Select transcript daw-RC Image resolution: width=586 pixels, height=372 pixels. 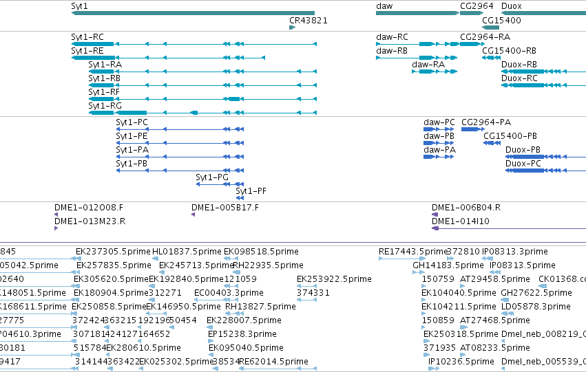[417, 44]
